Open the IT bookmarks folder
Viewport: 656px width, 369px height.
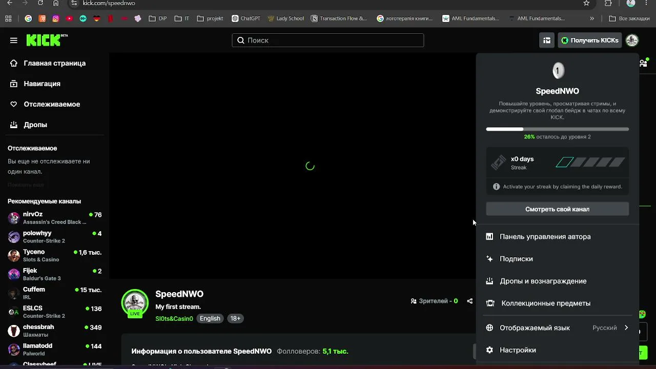pos(182,18)
